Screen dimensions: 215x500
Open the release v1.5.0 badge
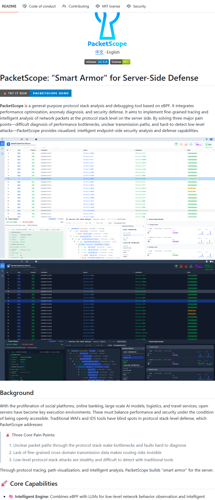tap(97, 62)
